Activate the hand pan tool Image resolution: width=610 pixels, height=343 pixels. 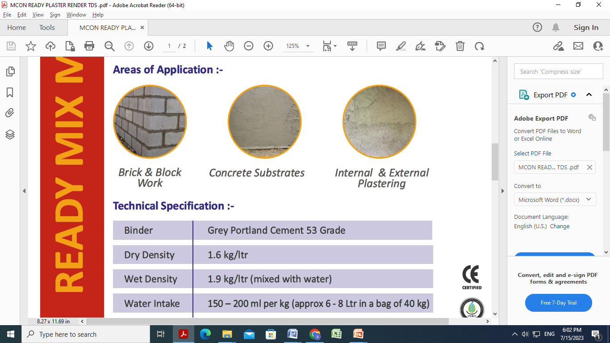pos(229,46)
